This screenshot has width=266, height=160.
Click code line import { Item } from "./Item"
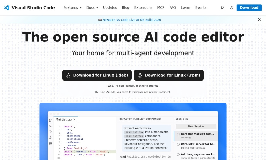85,155
